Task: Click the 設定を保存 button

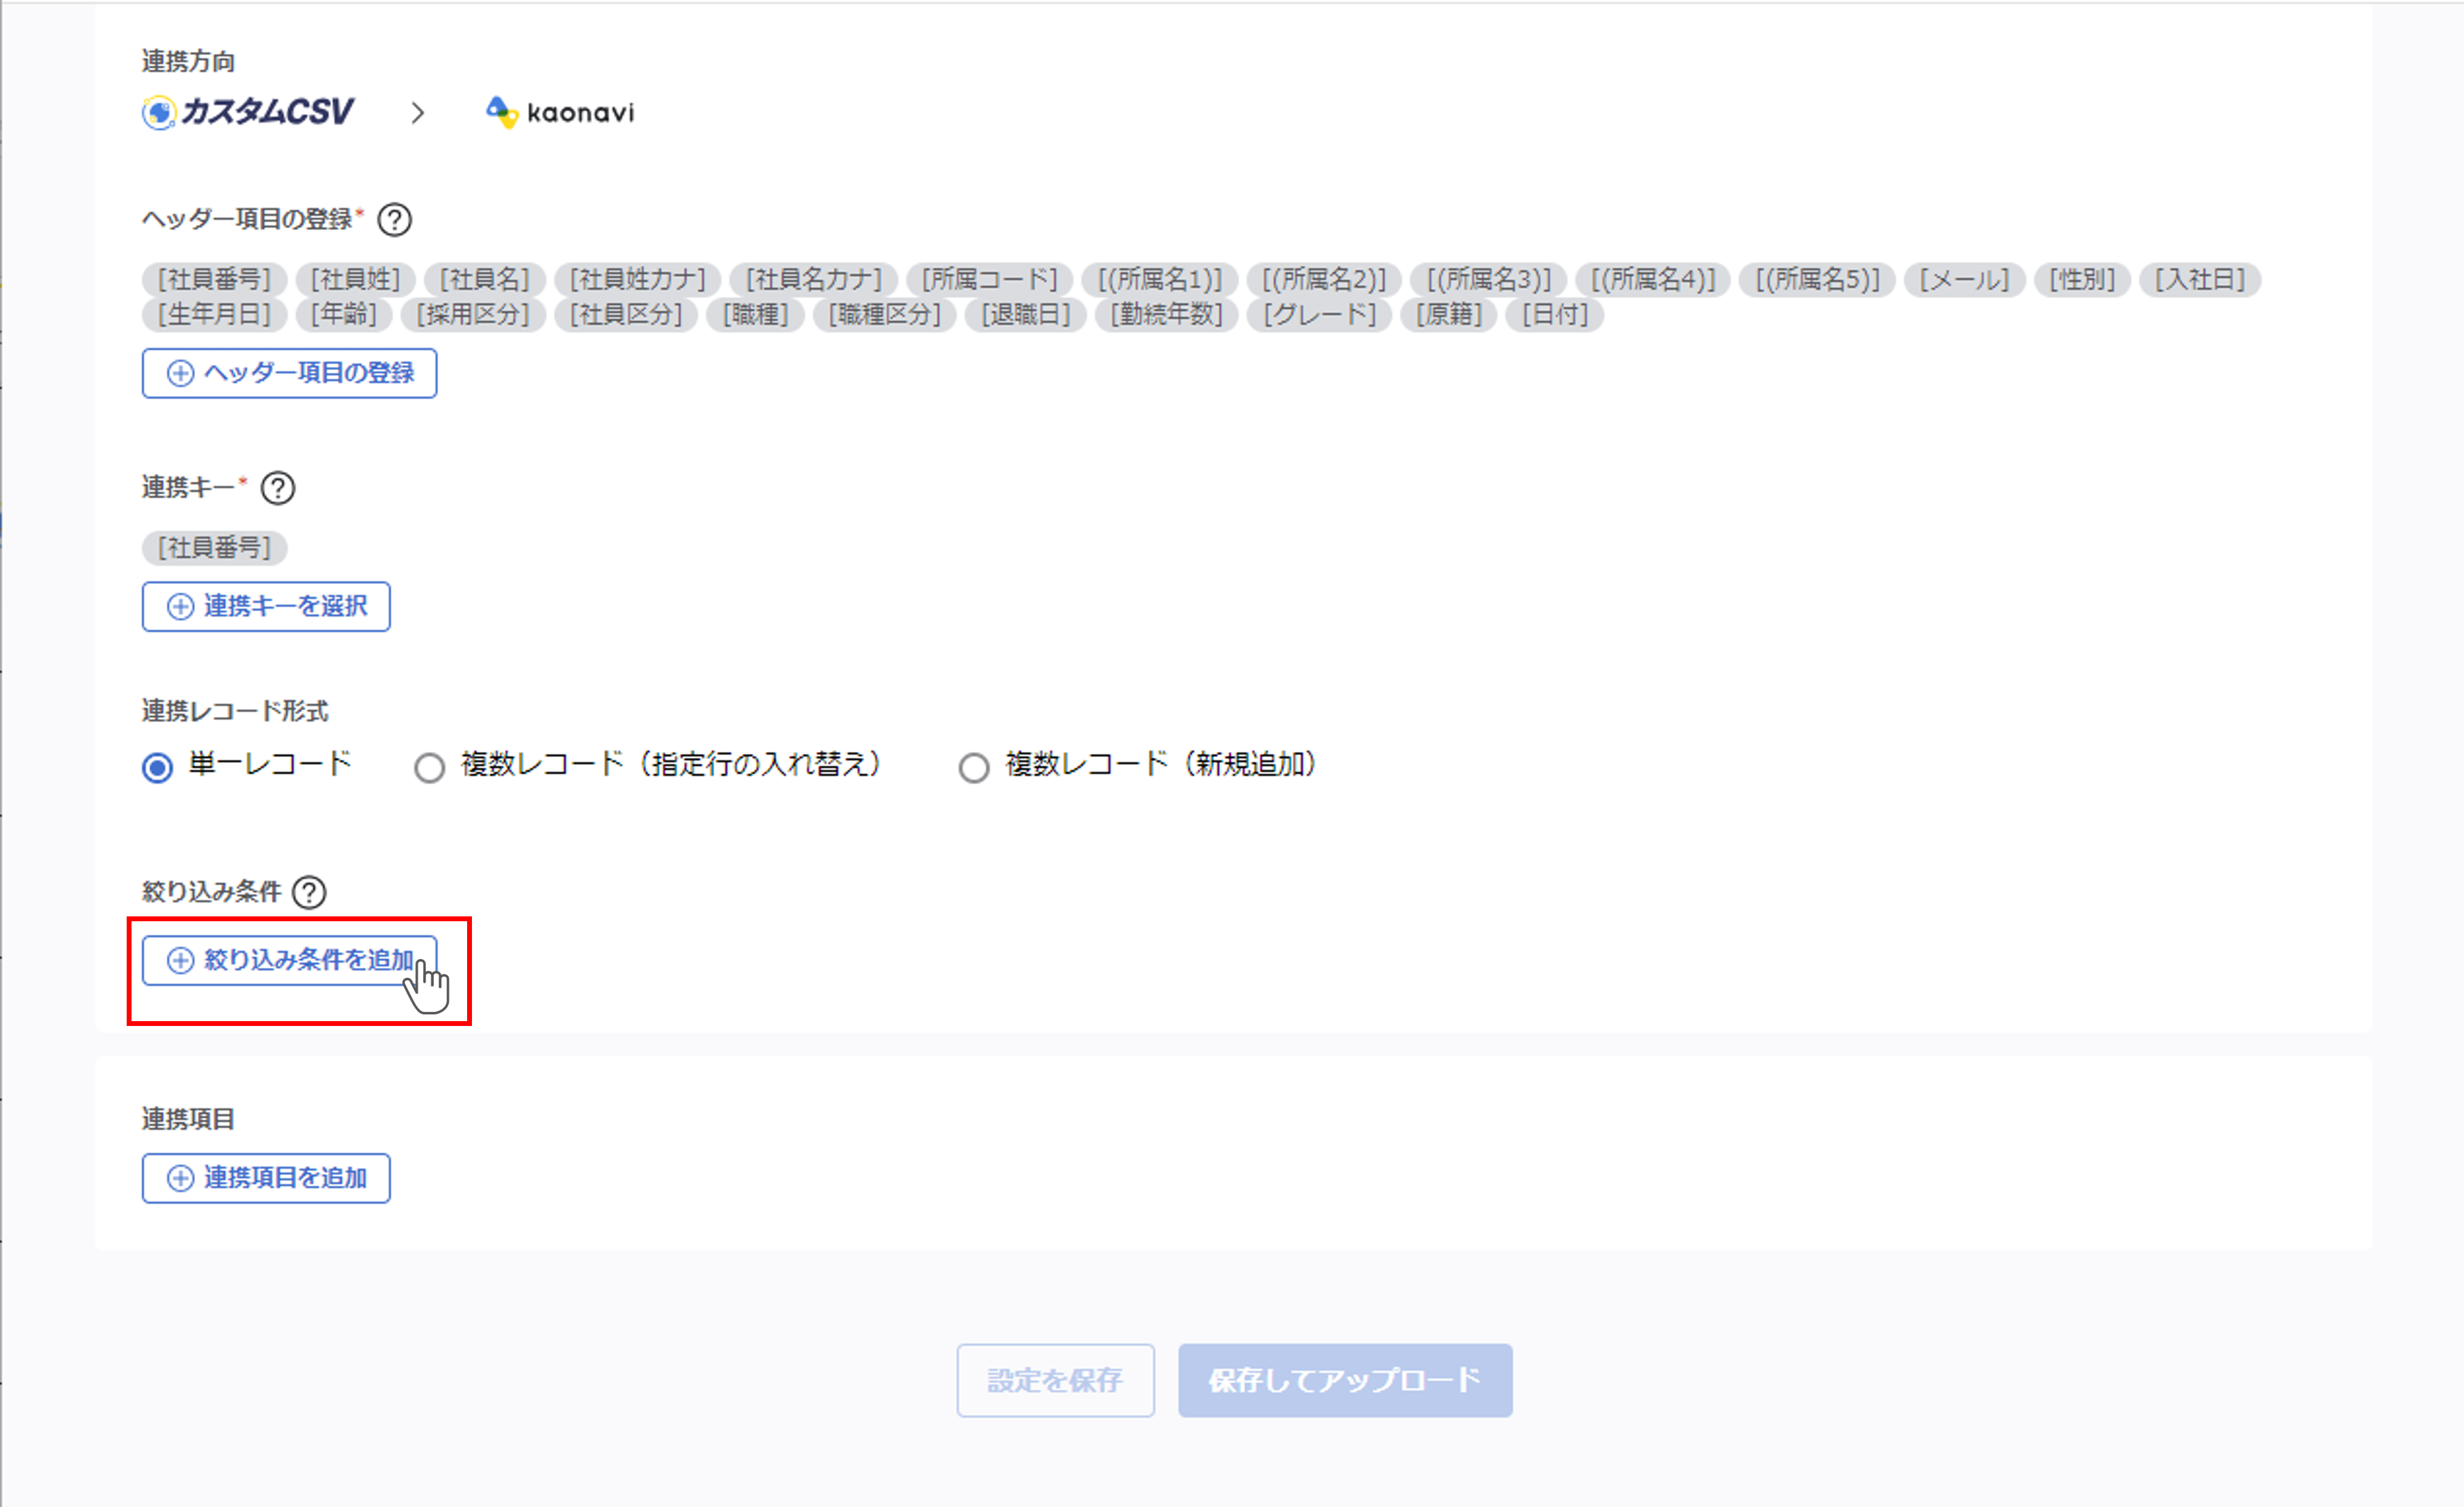Action: click(1055, 1380)
